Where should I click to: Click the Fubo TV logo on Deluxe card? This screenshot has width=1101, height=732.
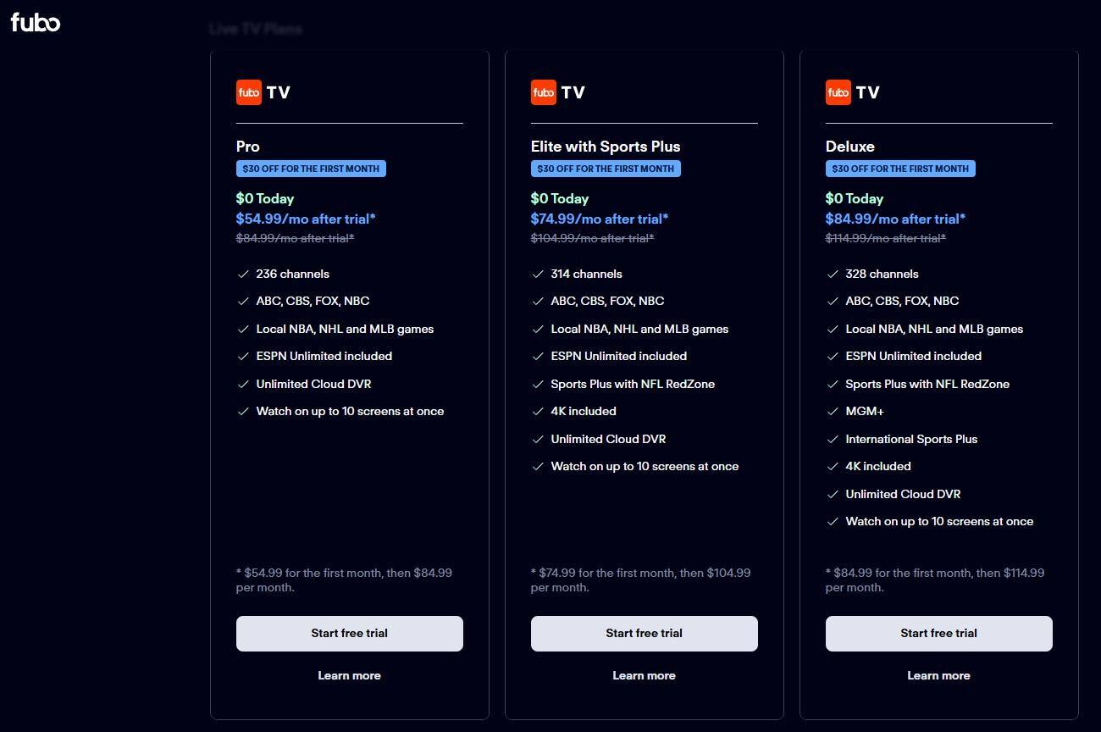click(853, 92)
